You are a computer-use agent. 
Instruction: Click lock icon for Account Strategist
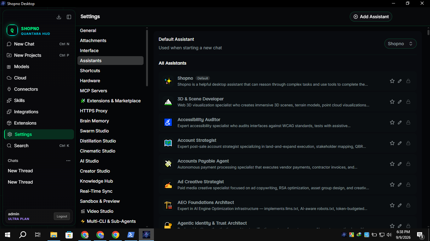408,143
